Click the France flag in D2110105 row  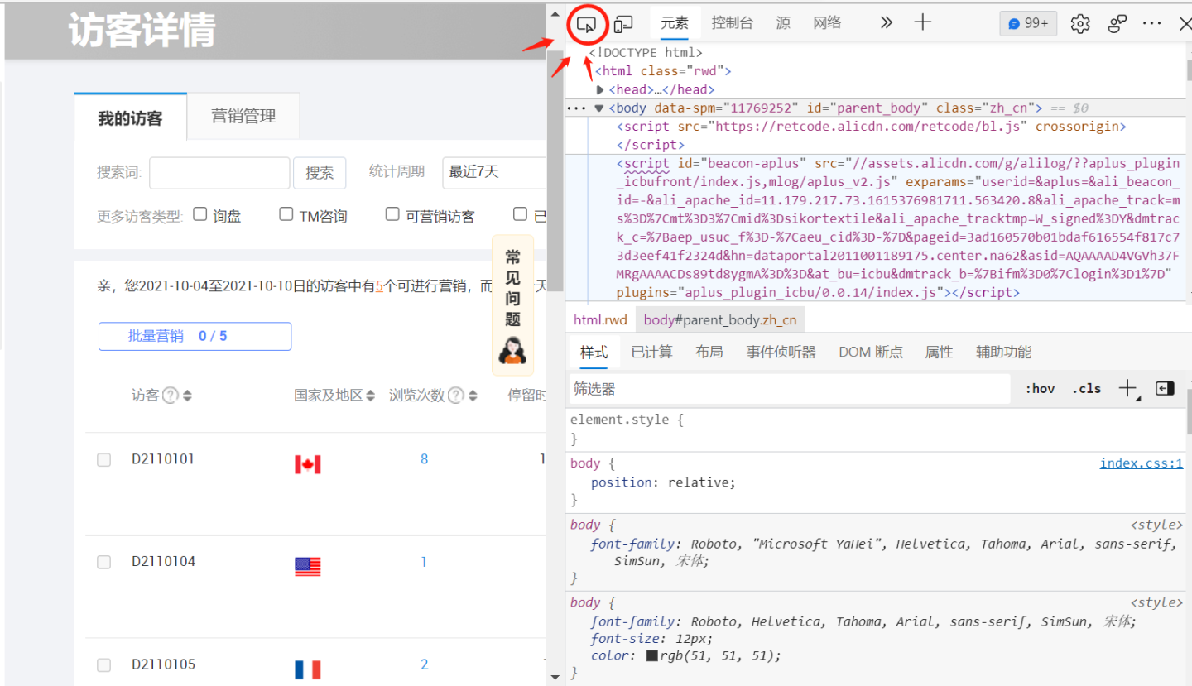[308, 669]
